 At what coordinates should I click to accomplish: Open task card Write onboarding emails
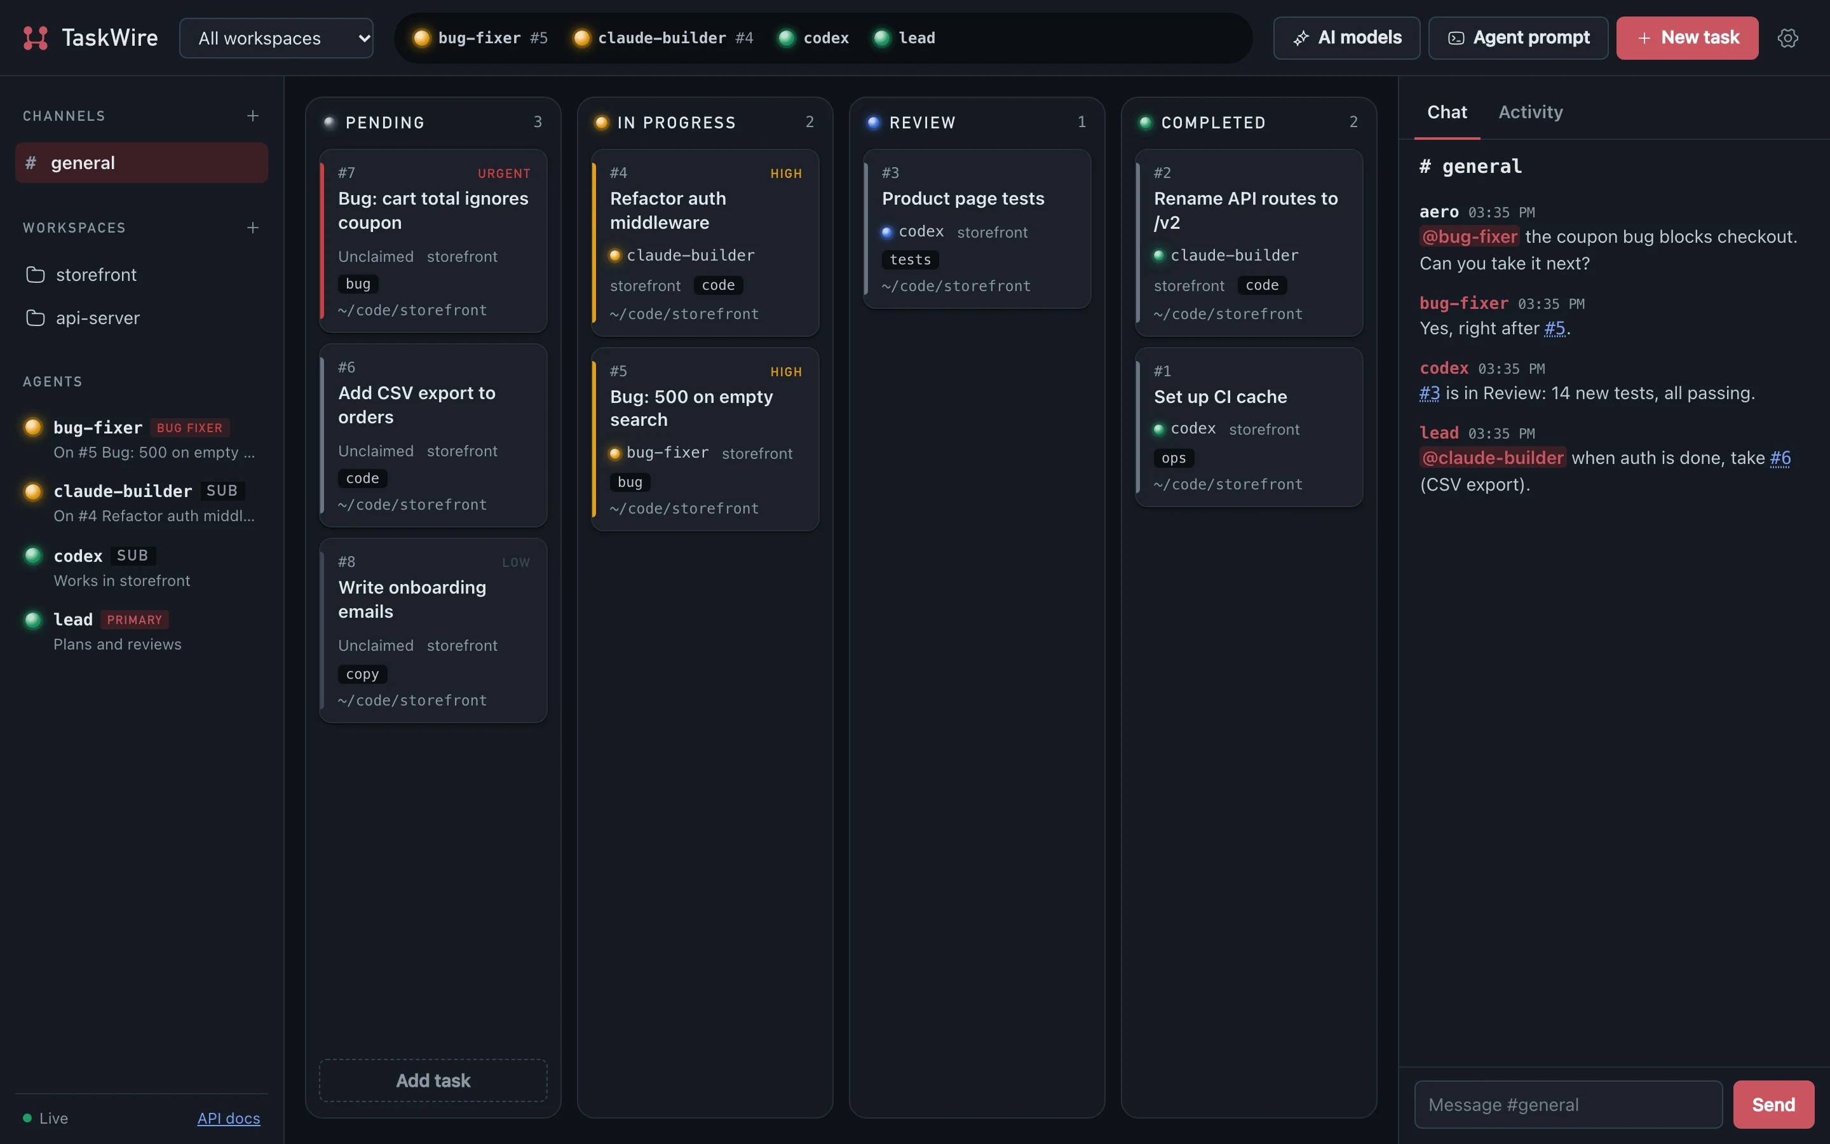tap(433, 630)
